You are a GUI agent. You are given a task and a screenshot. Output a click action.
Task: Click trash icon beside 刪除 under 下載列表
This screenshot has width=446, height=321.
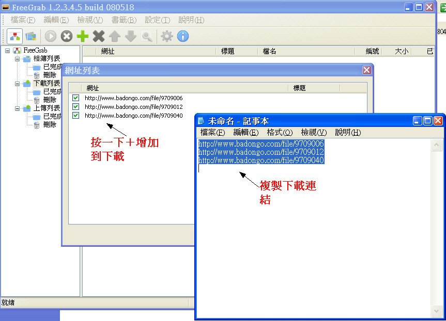pos(36,100)
